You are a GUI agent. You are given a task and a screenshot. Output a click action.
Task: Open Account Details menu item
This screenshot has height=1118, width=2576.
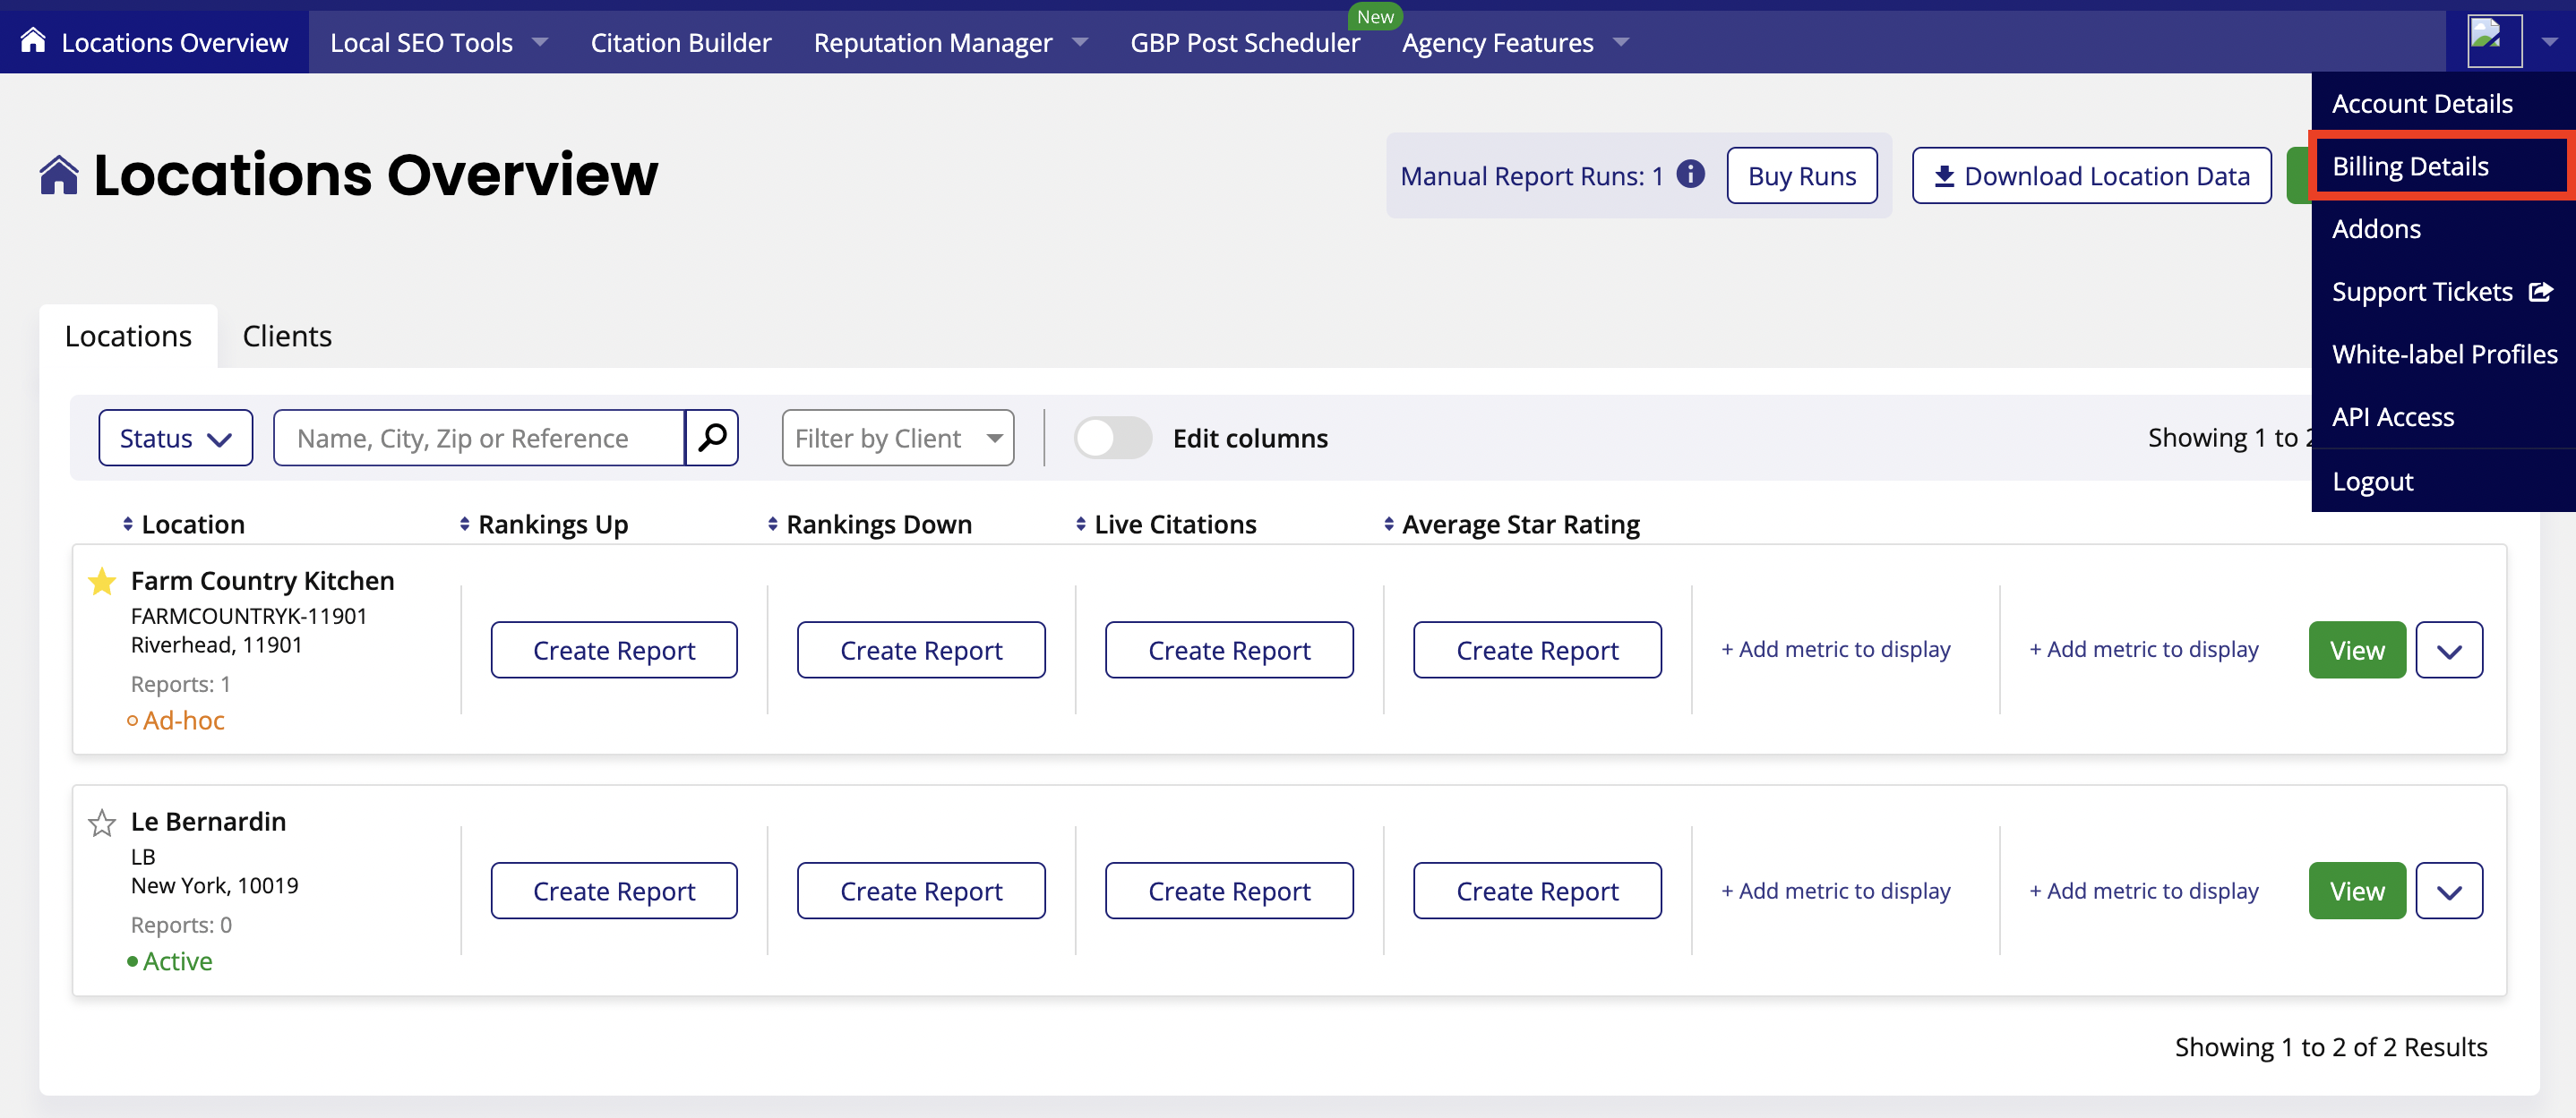coord(2443,103)
